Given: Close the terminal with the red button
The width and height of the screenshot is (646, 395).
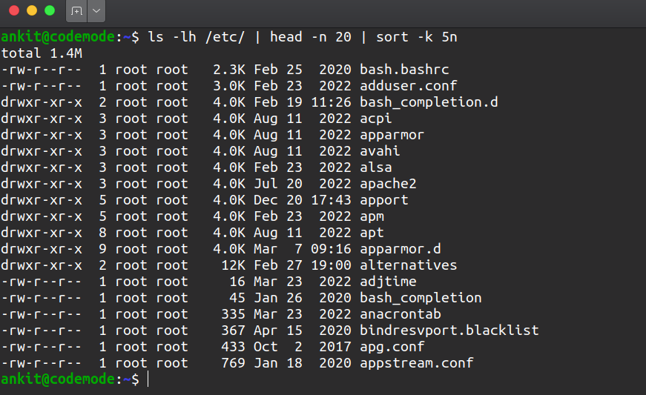Looking at the screenshot, I should click(13, 11).
